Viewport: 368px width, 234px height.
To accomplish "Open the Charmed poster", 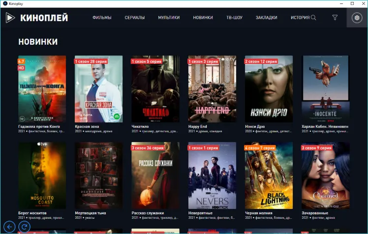I will click(x=326, y=175).
